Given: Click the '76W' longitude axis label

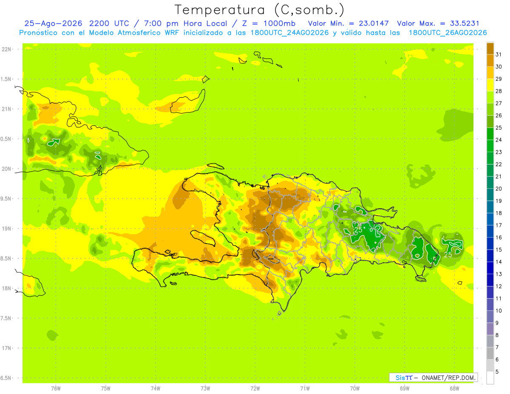Looking at the screenshot, I should 56,388.
